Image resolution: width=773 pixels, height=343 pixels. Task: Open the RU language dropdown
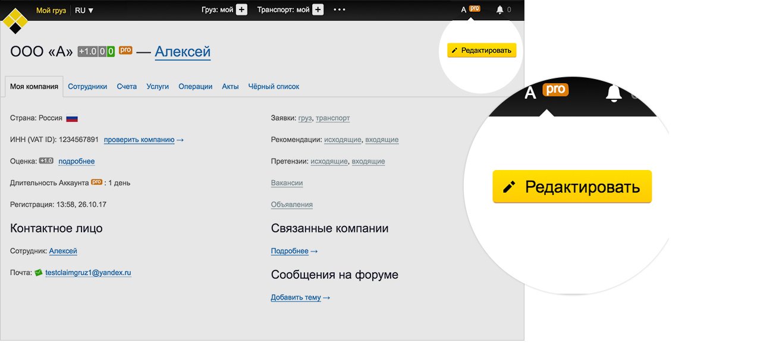tap(84, 10)
